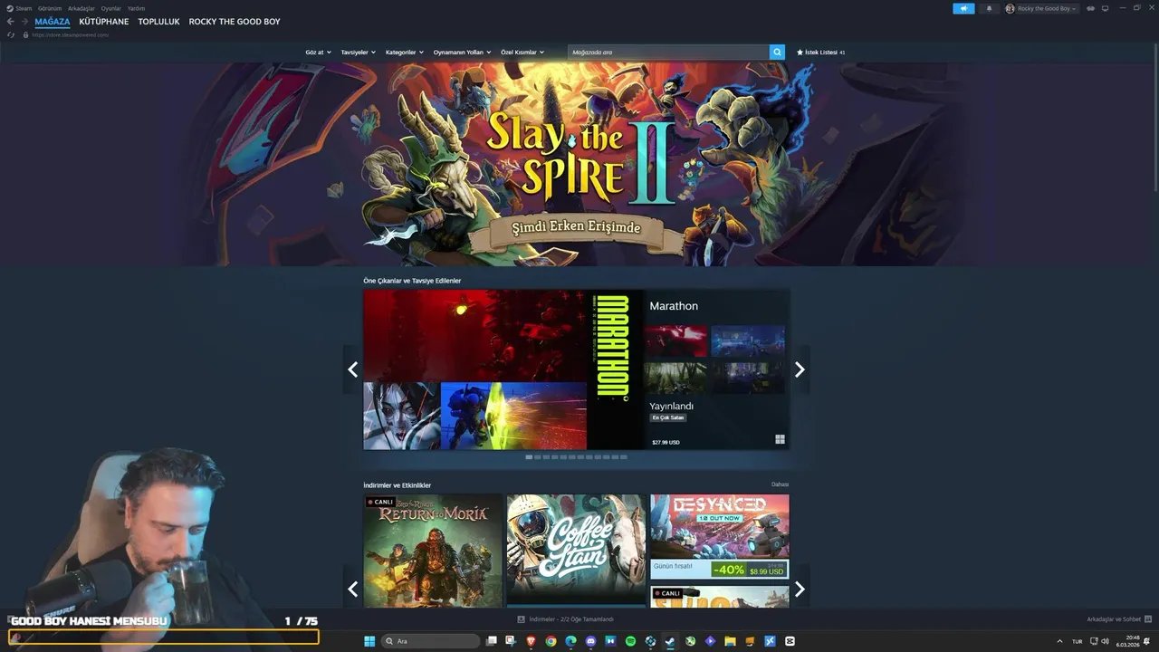The height and width of the screenshot is (652, 1159).
Task: Open the Arkadaşlar menu
Action: [x=81, y=8]
